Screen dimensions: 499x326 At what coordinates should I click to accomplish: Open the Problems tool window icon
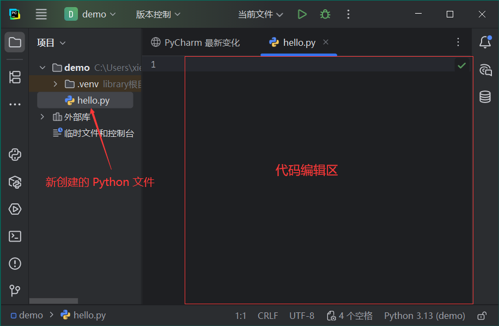(x=15, y=264)
